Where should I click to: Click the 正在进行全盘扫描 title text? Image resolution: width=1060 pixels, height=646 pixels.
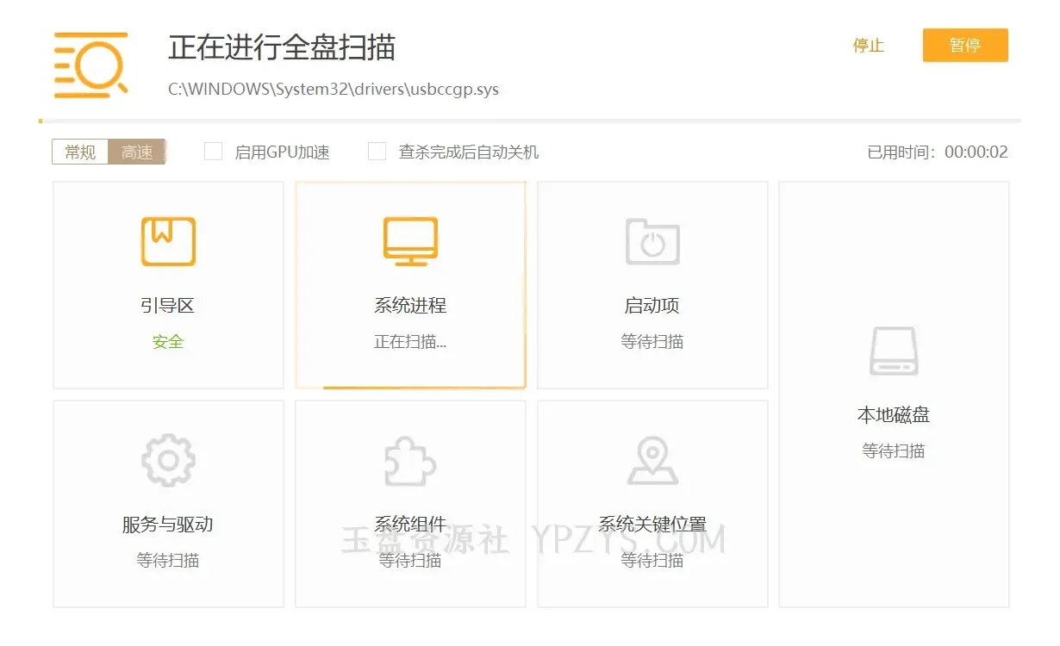coord(282,47)
